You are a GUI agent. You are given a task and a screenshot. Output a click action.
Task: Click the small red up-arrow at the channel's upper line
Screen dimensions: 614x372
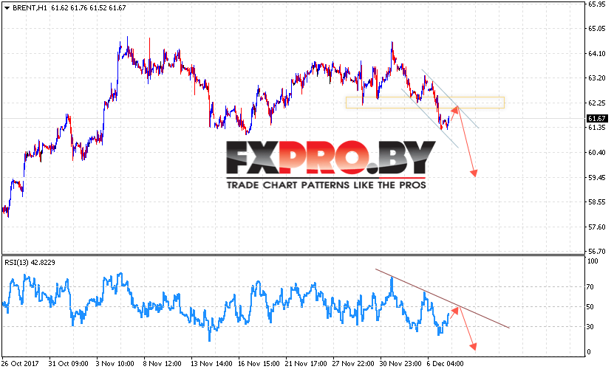click(454, 109)
